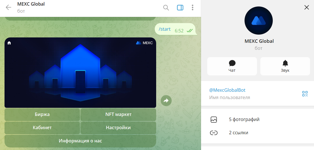Mute notifications with Звук bell button
The width and height of the screenshot is (314, 150).
tap(285, 66)
